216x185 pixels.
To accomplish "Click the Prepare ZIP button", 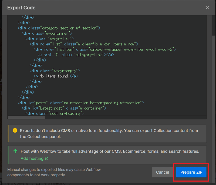I will click(191, 172).
